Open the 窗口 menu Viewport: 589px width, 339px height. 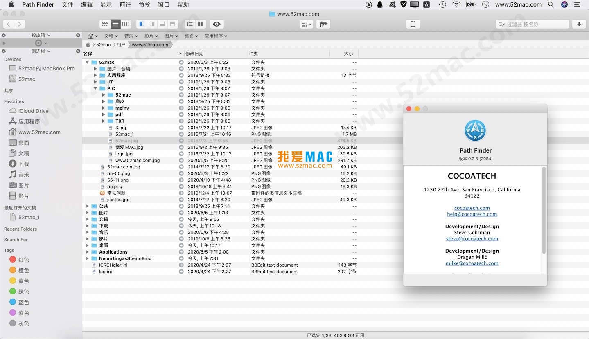[x=164, y=4]
